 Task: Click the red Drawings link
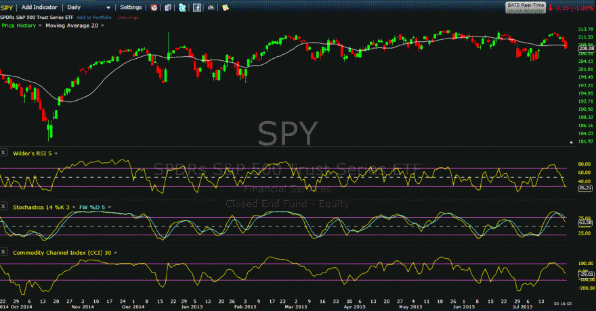[128, 18]
